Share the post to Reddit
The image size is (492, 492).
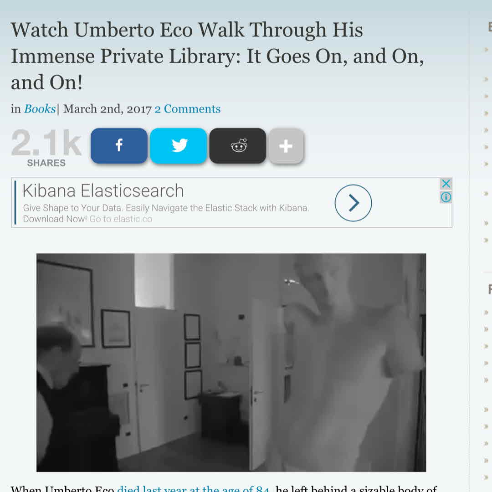point(238,146)
